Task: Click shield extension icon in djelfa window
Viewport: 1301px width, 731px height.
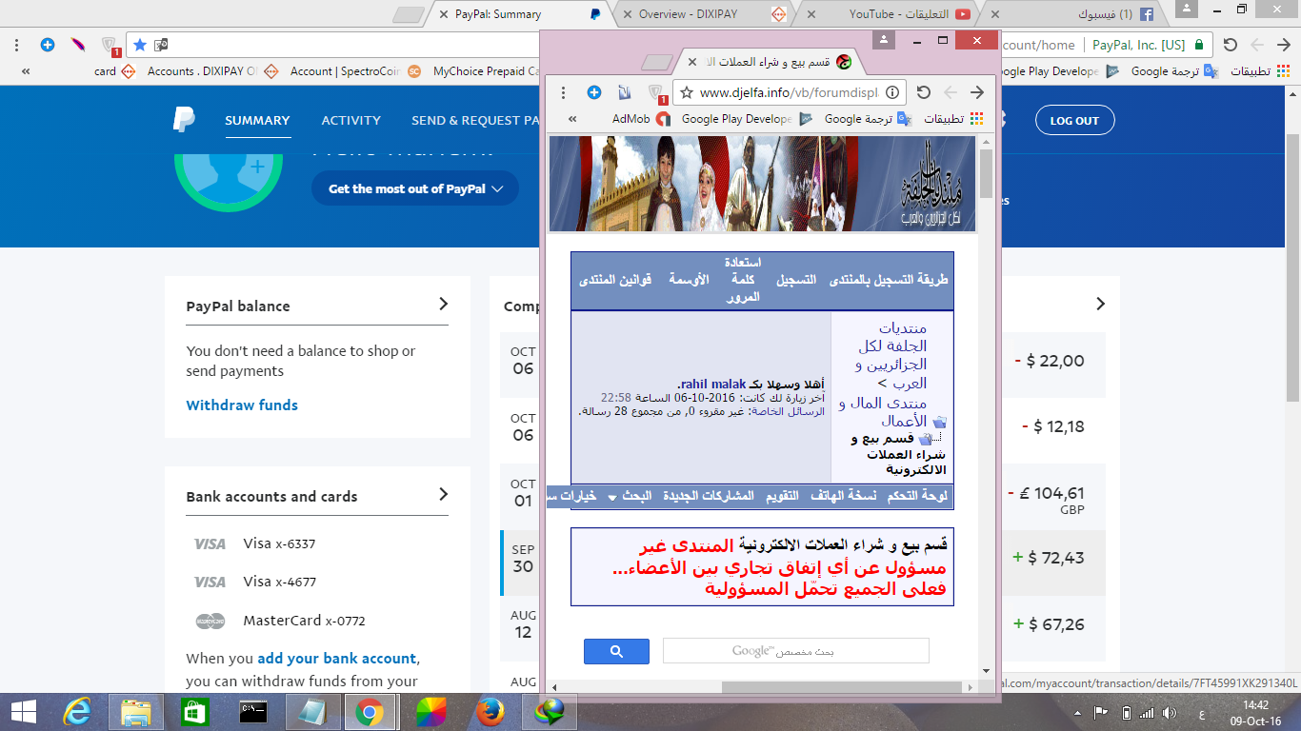Action: pos(656,93)
